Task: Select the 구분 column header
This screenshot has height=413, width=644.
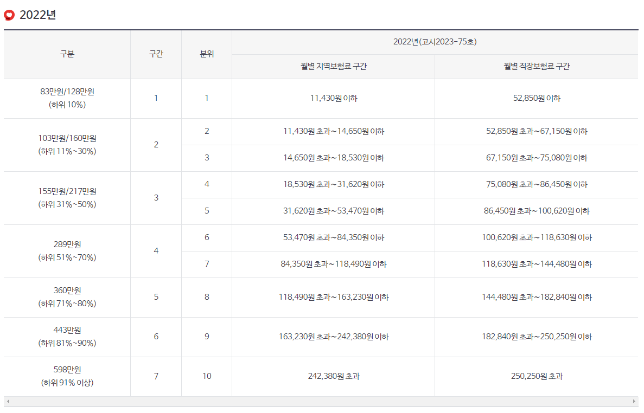Action: (x=66, y=54)
